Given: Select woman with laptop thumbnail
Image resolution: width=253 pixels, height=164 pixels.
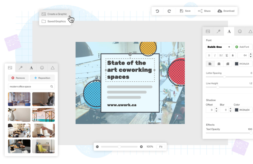Looking at the screenshot, I should [44, 99].
